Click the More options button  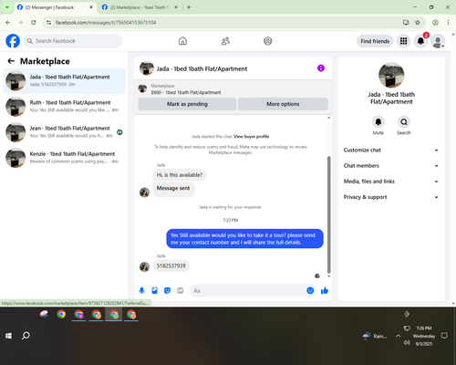[x=283, y=104]
